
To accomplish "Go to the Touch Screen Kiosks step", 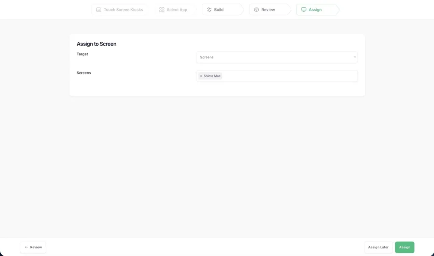I will 123,10.
